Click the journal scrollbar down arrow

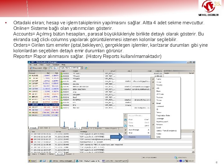[193, 152]
